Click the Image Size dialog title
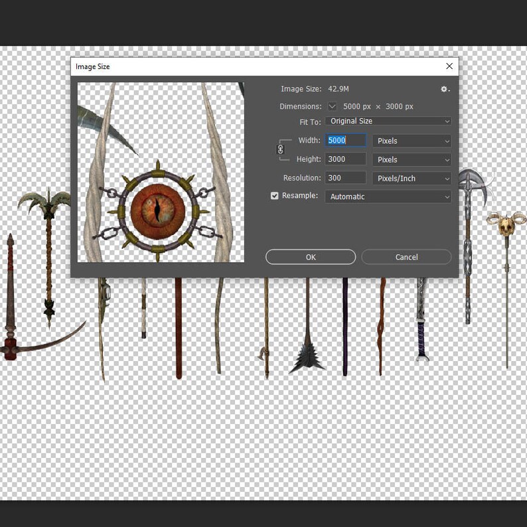 93,66
